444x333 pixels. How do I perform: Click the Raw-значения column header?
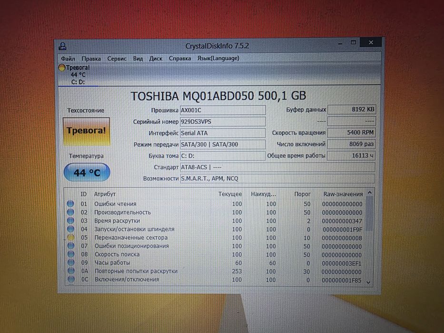point(343,194)
